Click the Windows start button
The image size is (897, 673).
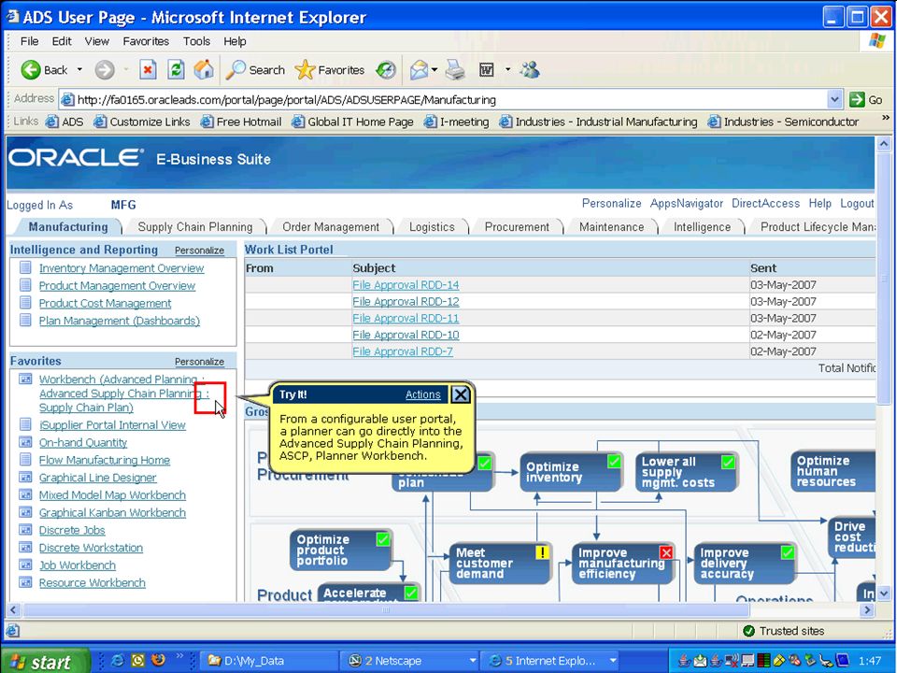46,661
